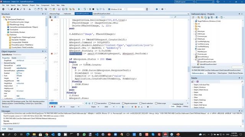Image resolution: width=245 pixels, height=137 pixels.
Task: Click the breakpoint marker on line 247
Action: tap(52, 54)
